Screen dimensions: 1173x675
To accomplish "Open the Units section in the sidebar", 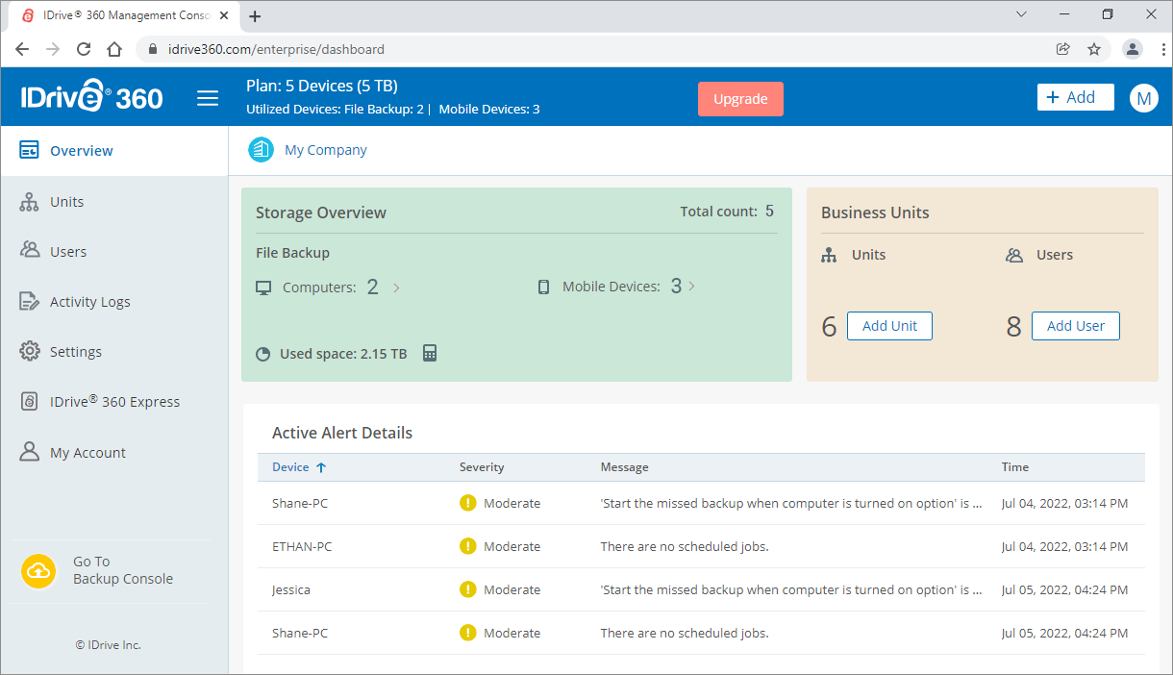I will [66, 201].
